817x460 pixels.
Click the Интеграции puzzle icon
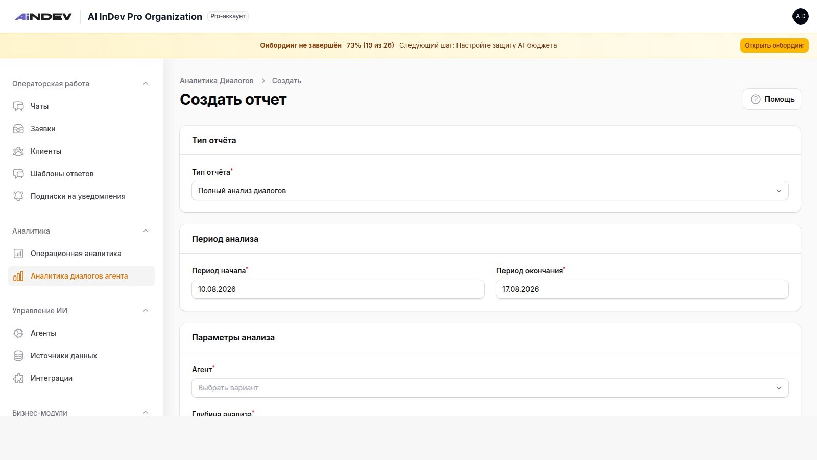pyautogui.click(x=18, y=378)
